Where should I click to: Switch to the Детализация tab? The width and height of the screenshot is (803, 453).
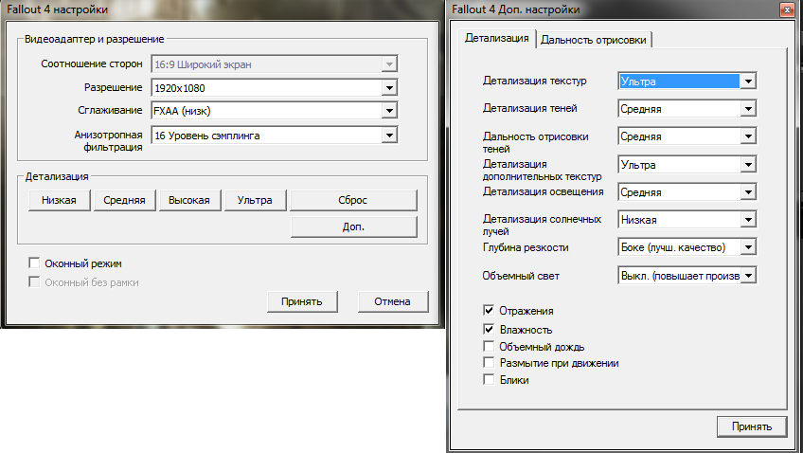[x=497, y=39]
